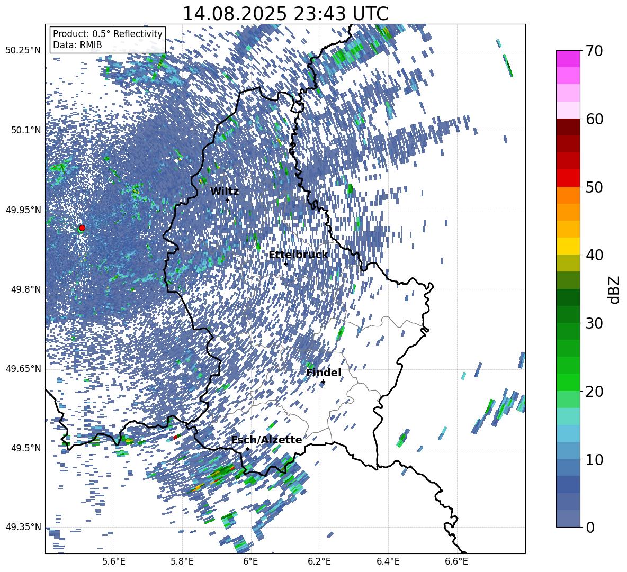
Task: Click the colorbar 40 tick label
Action: pos(594,255)
